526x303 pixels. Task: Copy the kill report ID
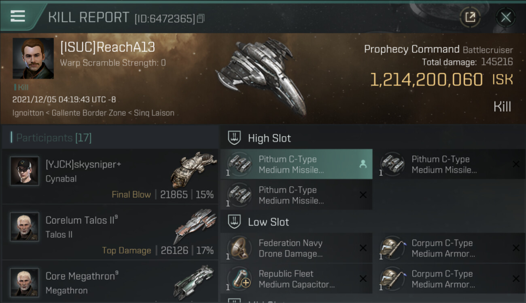click(201, 18)
